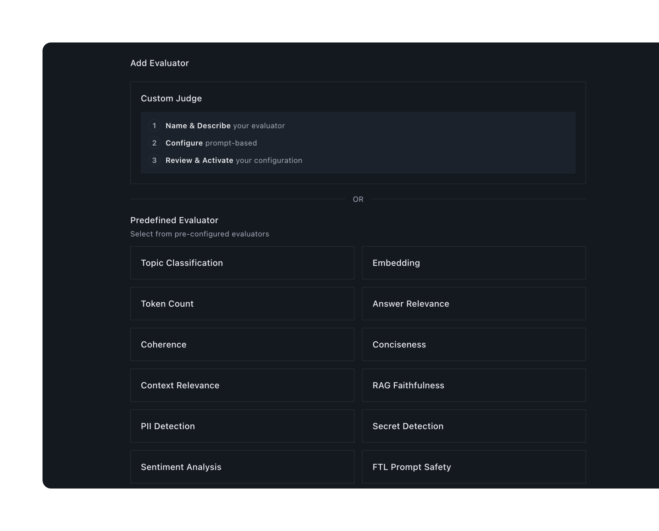Image resolution: width=659 pixels, height=531 pixels.
Task: Open the Custom Judge card
Action: (x=358, y=133)
